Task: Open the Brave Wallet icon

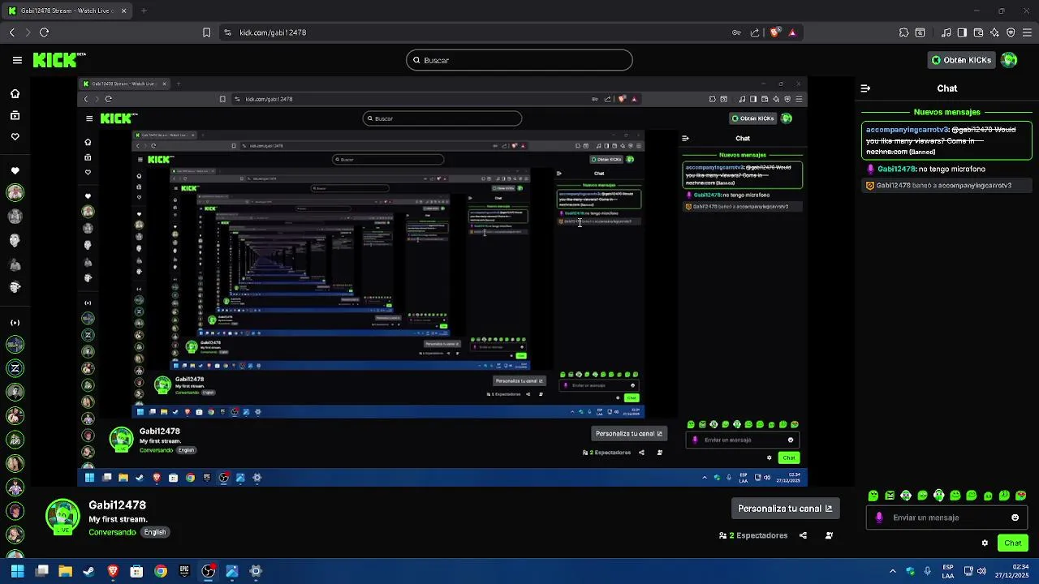Action: click(978, 32)
